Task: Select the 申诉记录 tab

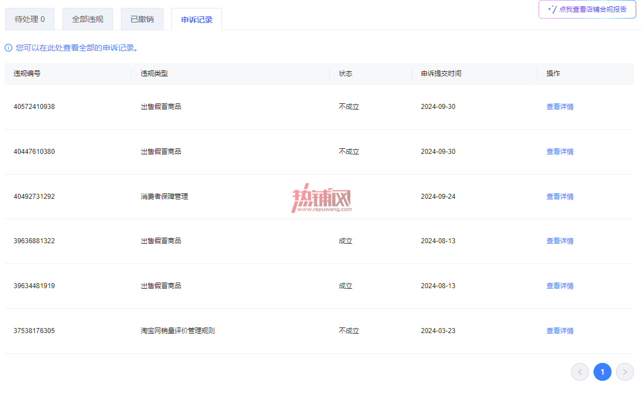Action: coord(196,20)
